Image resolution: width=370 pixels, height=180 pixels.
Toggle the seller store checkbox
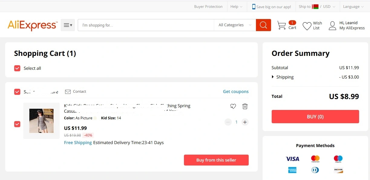17,92
